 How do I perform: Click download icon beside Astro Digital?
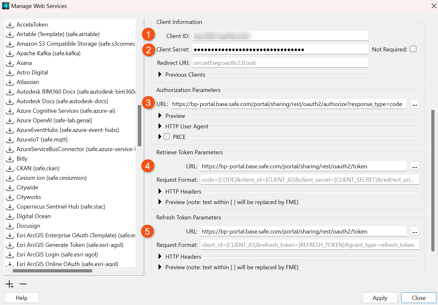(10, 73)
